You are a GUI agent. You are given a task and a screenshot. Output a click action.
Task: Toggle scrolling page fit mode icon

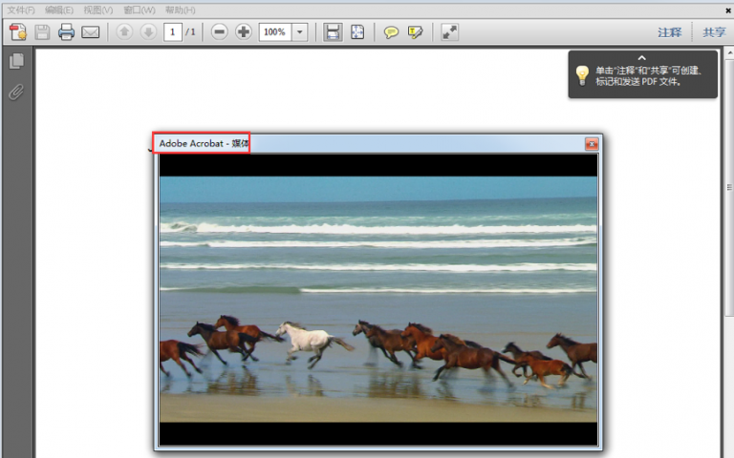click(333, 31)
